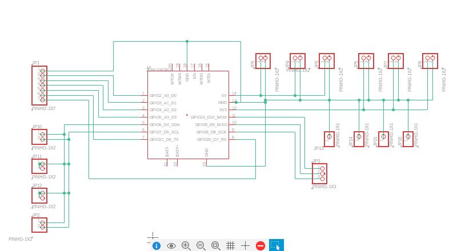
Task: Click the GPIO20_D7_RX pin label
Action: point(212,140)
